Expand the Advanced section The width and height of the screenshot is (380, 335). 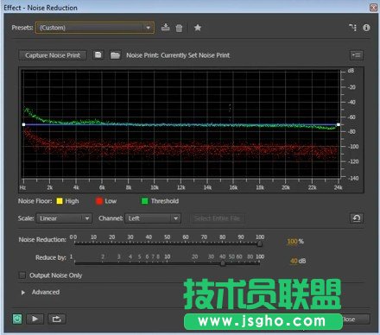(x=23, y=293)
